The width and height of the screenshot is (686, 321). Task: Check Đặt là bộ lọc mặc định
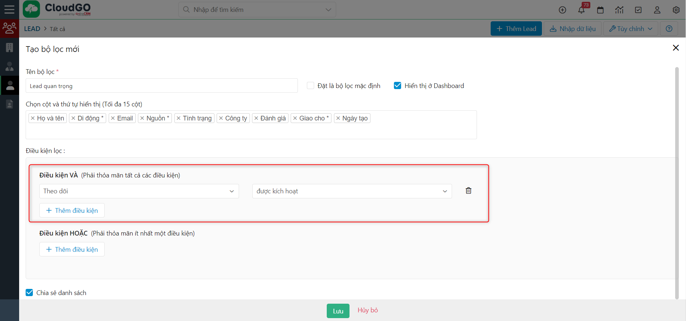pyautogui.click(x=311, y=85)
